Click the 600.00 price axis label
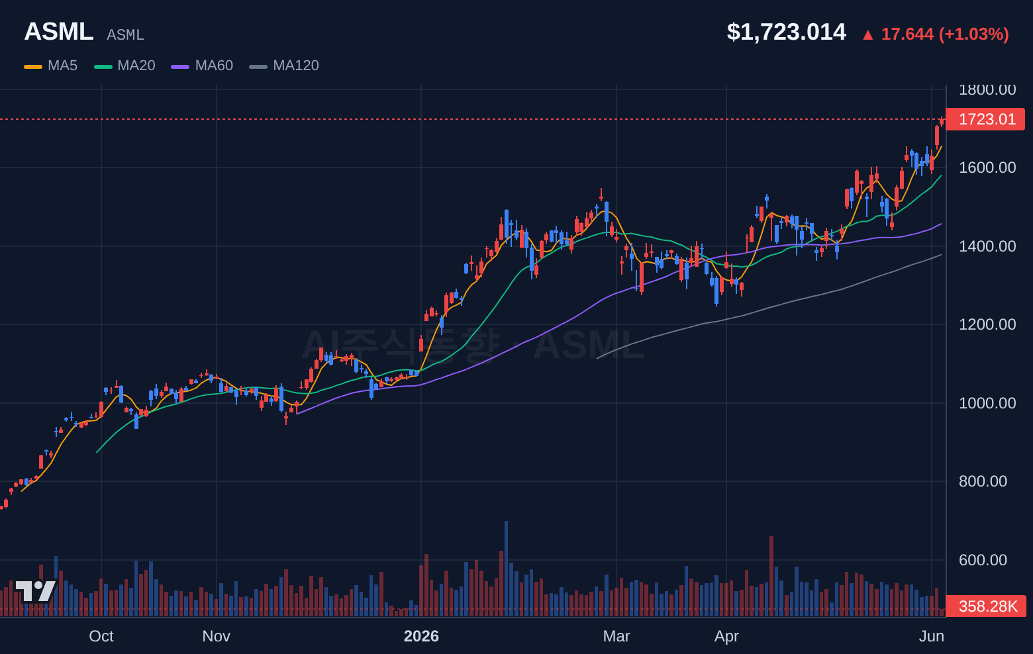 pos(983,560)
